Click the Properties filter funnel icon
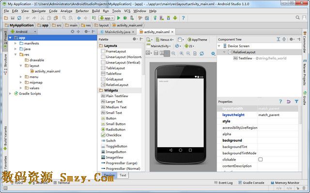 [x=296, y=102]
